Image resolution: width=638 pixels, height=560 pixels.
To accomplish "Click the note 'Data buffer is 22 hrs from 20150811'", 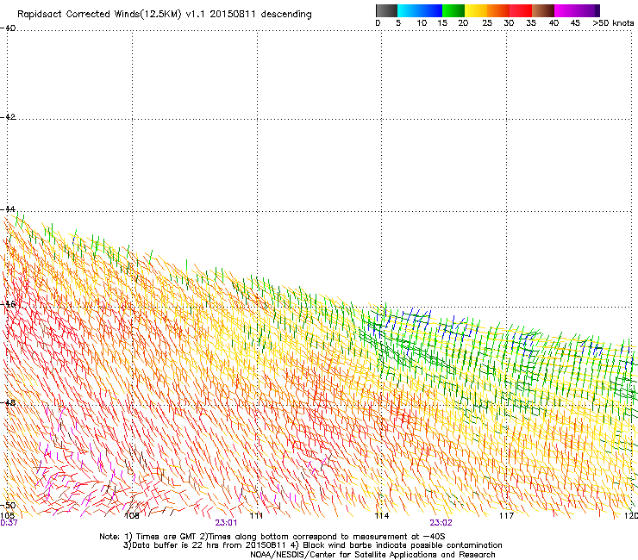I will [x=209, y=545].
